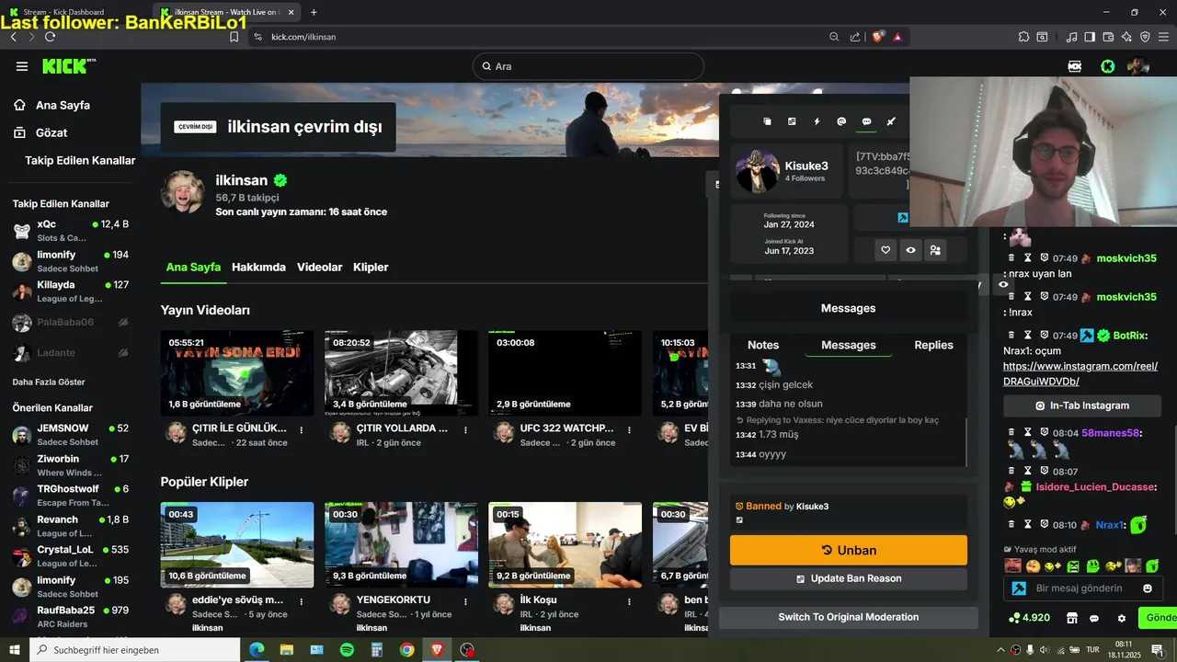Bookmark this page icon

tap(234, 37)
